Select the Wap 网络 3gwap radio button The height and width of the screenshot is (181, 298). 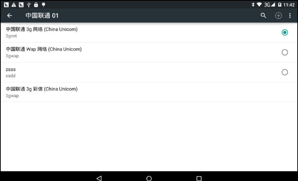(285, 52)
